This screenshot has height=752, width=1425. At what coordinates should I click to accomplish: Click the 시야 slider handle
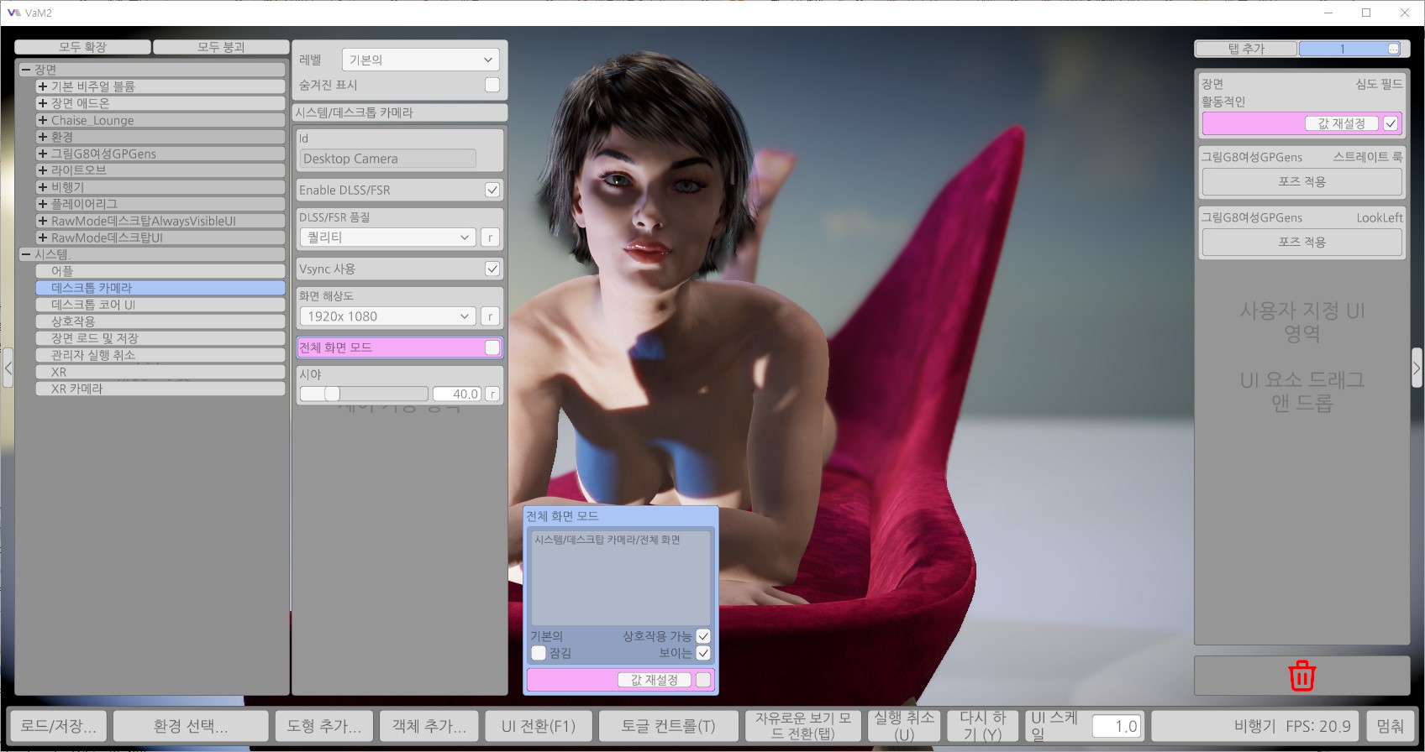(333, 394)
